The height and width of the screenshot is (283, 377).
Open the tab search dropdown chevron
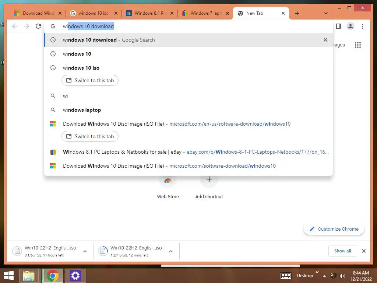point(326,13)
